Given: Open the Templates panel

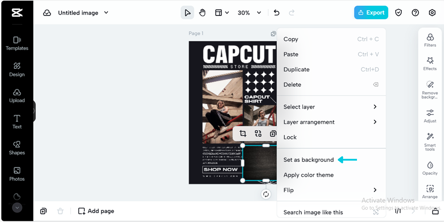Looking at the screenshot, I should 17,44.
